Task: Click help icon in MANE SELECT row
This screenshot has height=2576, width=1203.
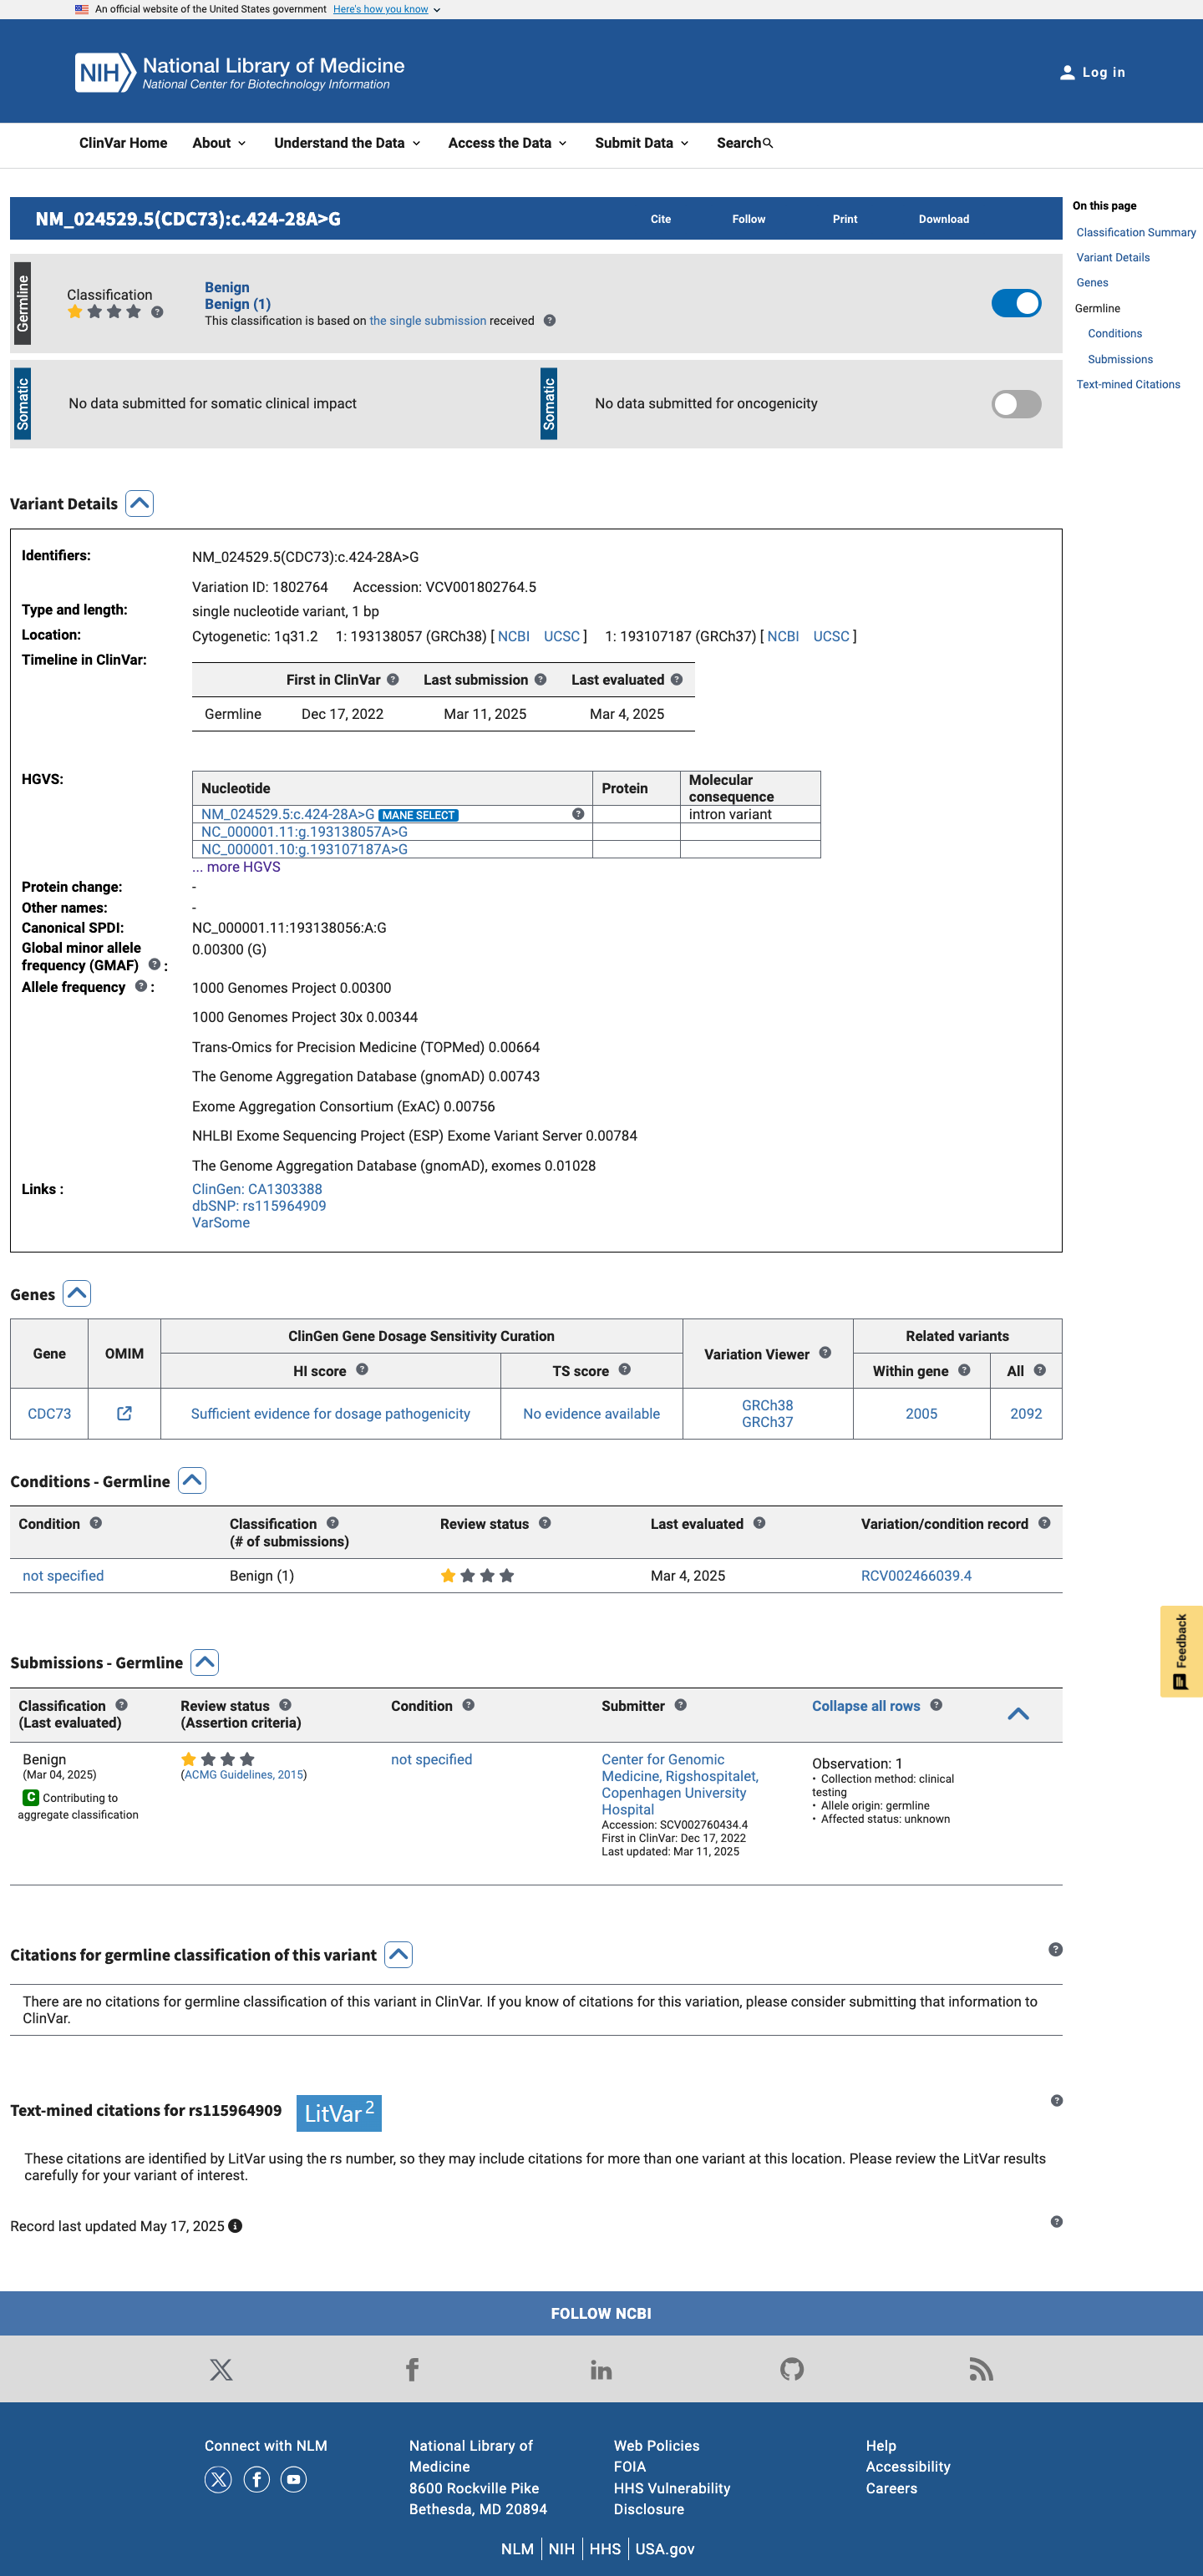Action: [578, 814]
